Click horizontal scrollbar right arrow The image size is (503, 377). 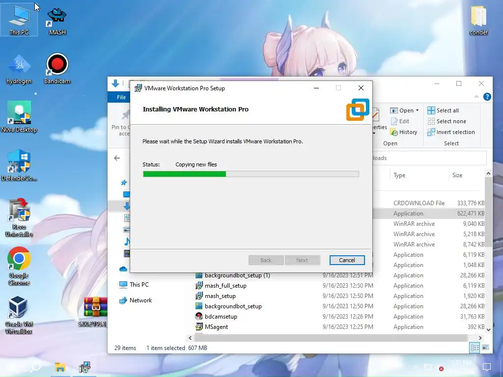[480, 338]
